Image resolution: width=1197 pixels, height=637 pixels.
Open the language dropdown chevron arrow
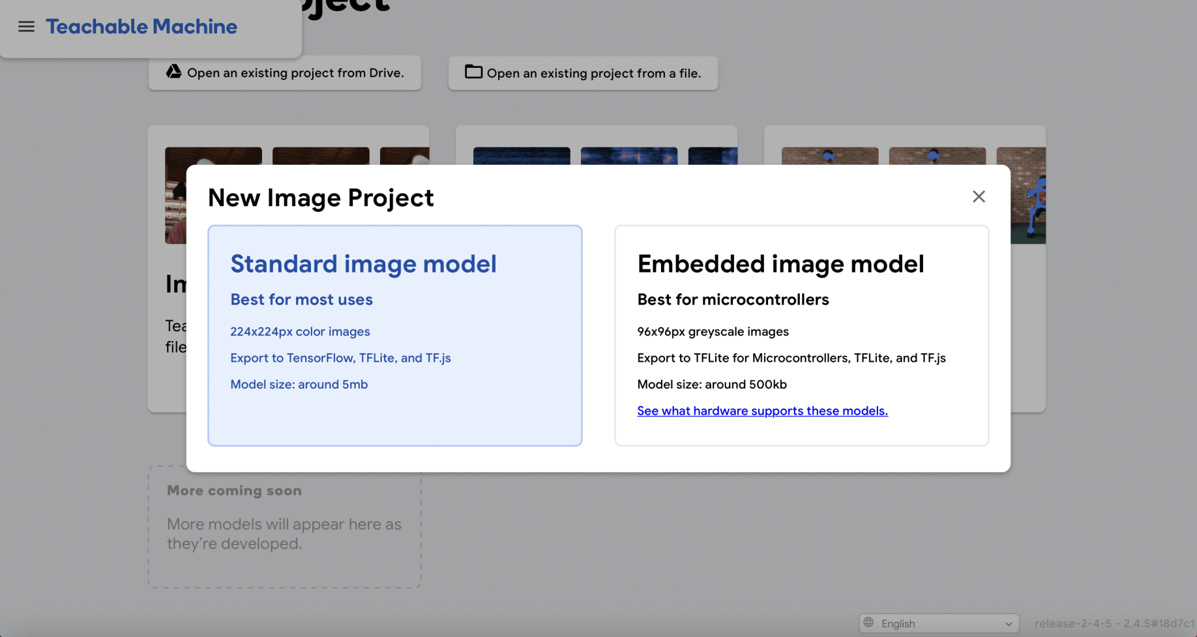tap(1009, 624)
